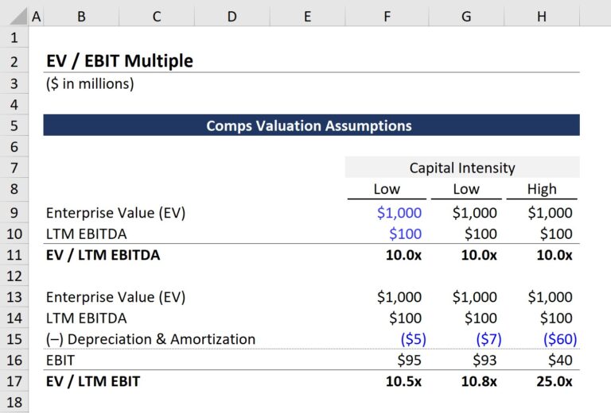Click the 25.0x EV / LTM EBIT cell
611x413 pixels.
coord(554,381)
